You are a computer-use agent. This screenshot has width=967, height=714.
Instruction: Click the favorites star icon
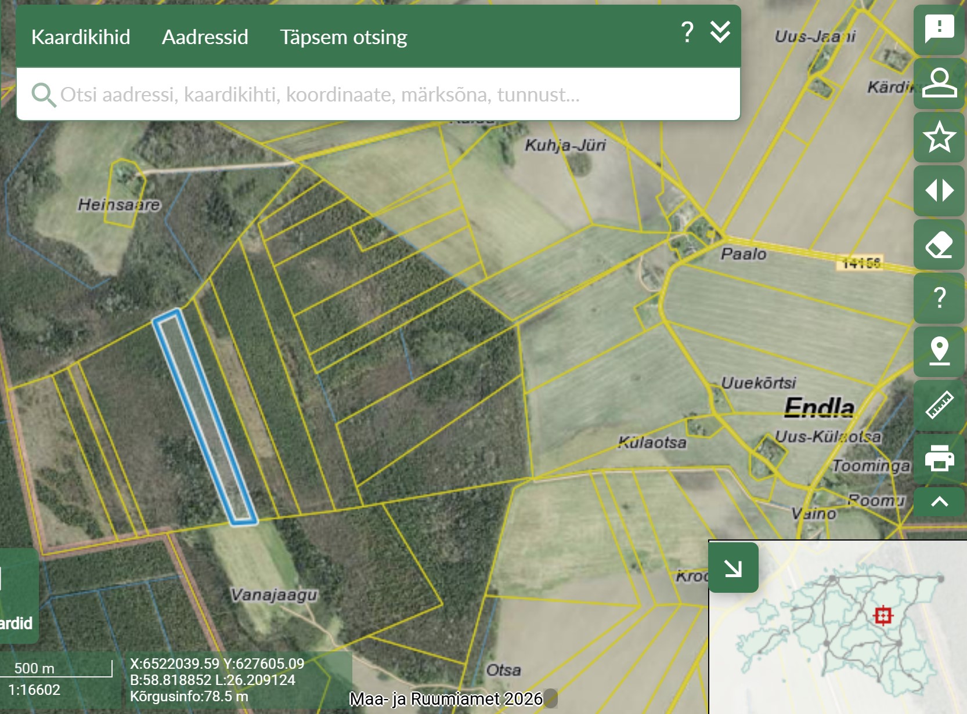tap(939, 137)
